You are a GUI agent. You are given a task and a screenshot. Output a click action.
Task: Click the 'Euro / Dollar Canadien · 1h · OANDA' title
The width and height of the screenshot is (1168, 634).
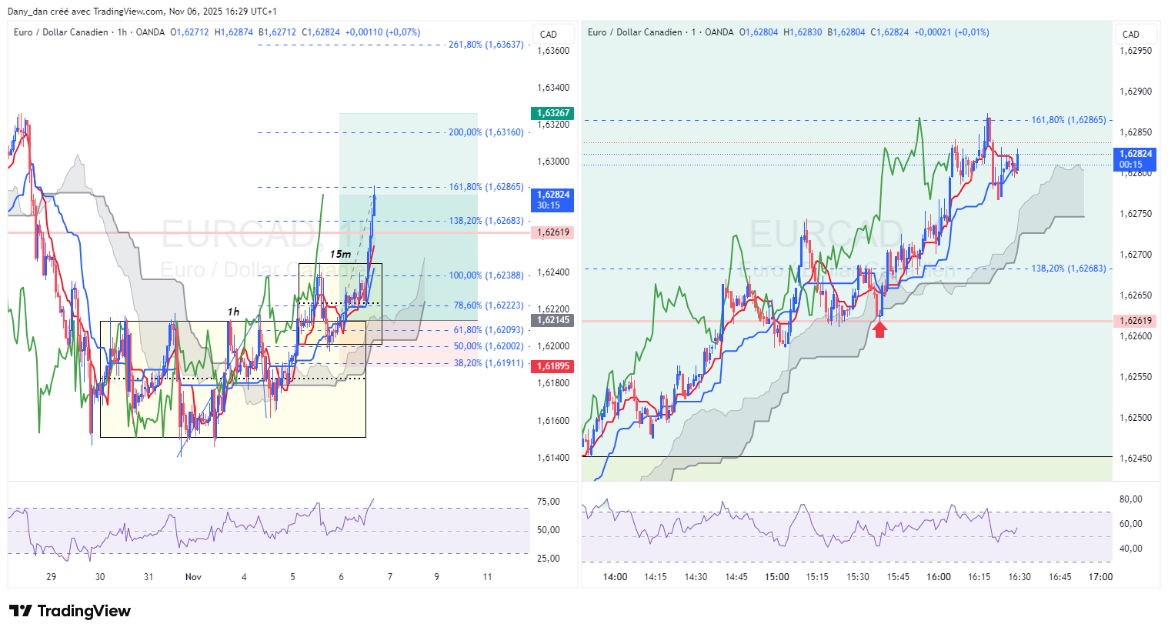(89, 32)
